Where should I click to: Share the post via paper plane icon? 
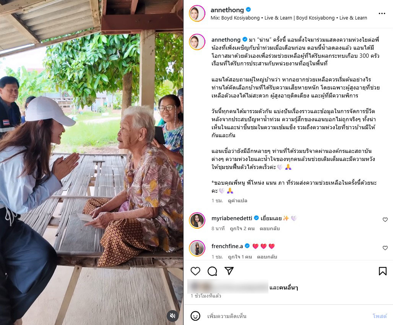pos(229,271)
